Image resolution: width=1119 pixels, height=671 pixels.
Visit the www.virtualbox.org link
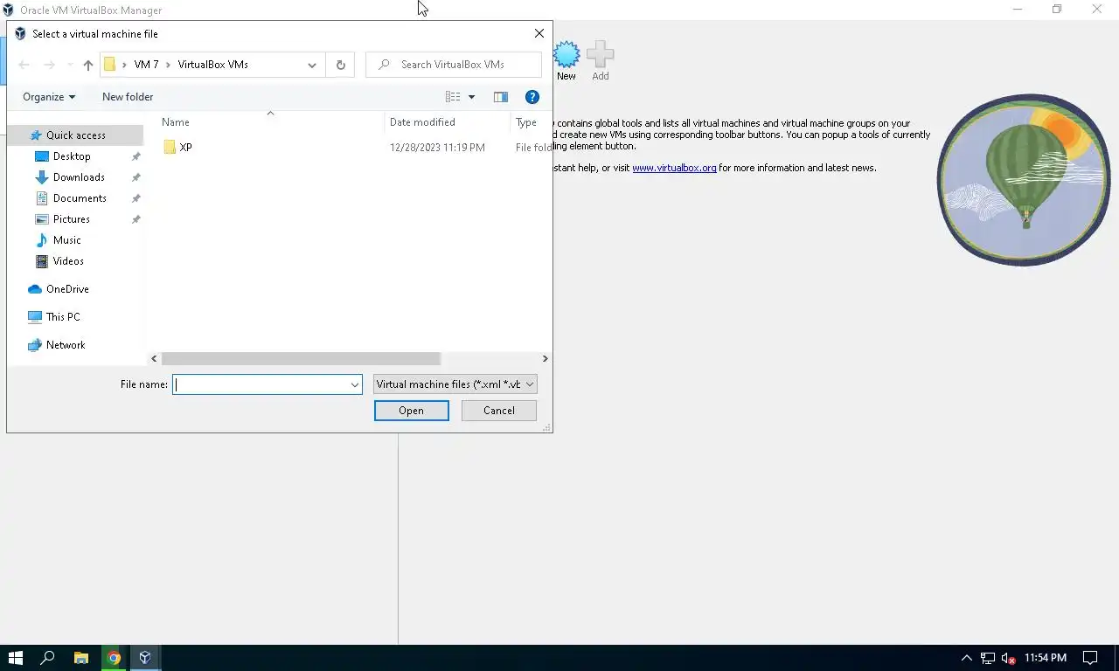(674, 168)
